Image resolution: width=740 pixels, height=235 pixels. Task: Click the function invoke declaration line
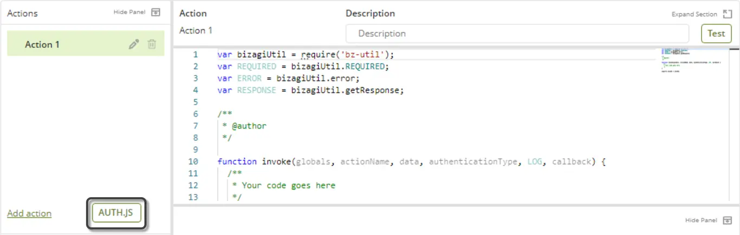[x=412, y=162]
